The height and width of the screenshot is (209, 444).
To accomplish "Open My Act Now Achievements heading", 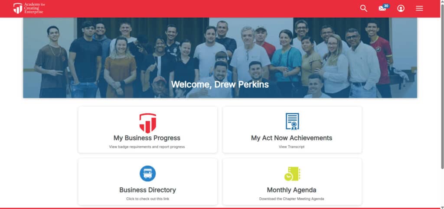I will [292, 138].
